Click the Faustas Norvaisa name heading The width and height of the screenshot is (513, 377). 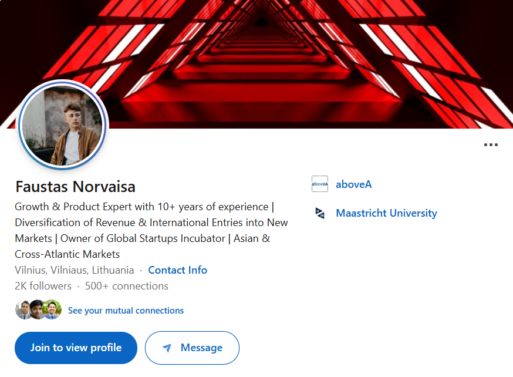75,187
